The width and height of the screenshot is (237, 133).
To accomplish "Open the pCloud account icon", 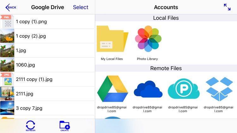I will pyautogui.click(x=184, y=89).
